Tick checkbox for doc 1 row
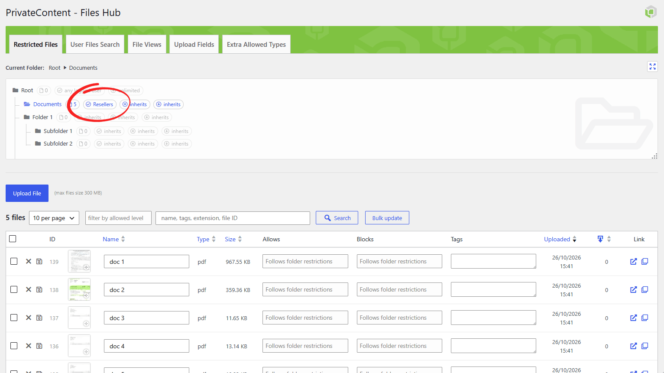This screenshot has width=664, height=373. coord(14,261)
